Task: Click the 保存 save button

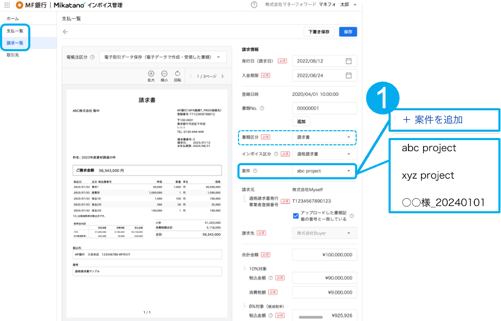Action: coord(348,32)
